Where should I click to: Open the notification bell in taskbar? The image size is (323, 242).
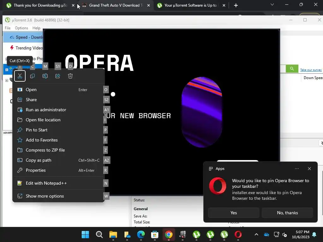pyautogui.click(x=314, y=234)
